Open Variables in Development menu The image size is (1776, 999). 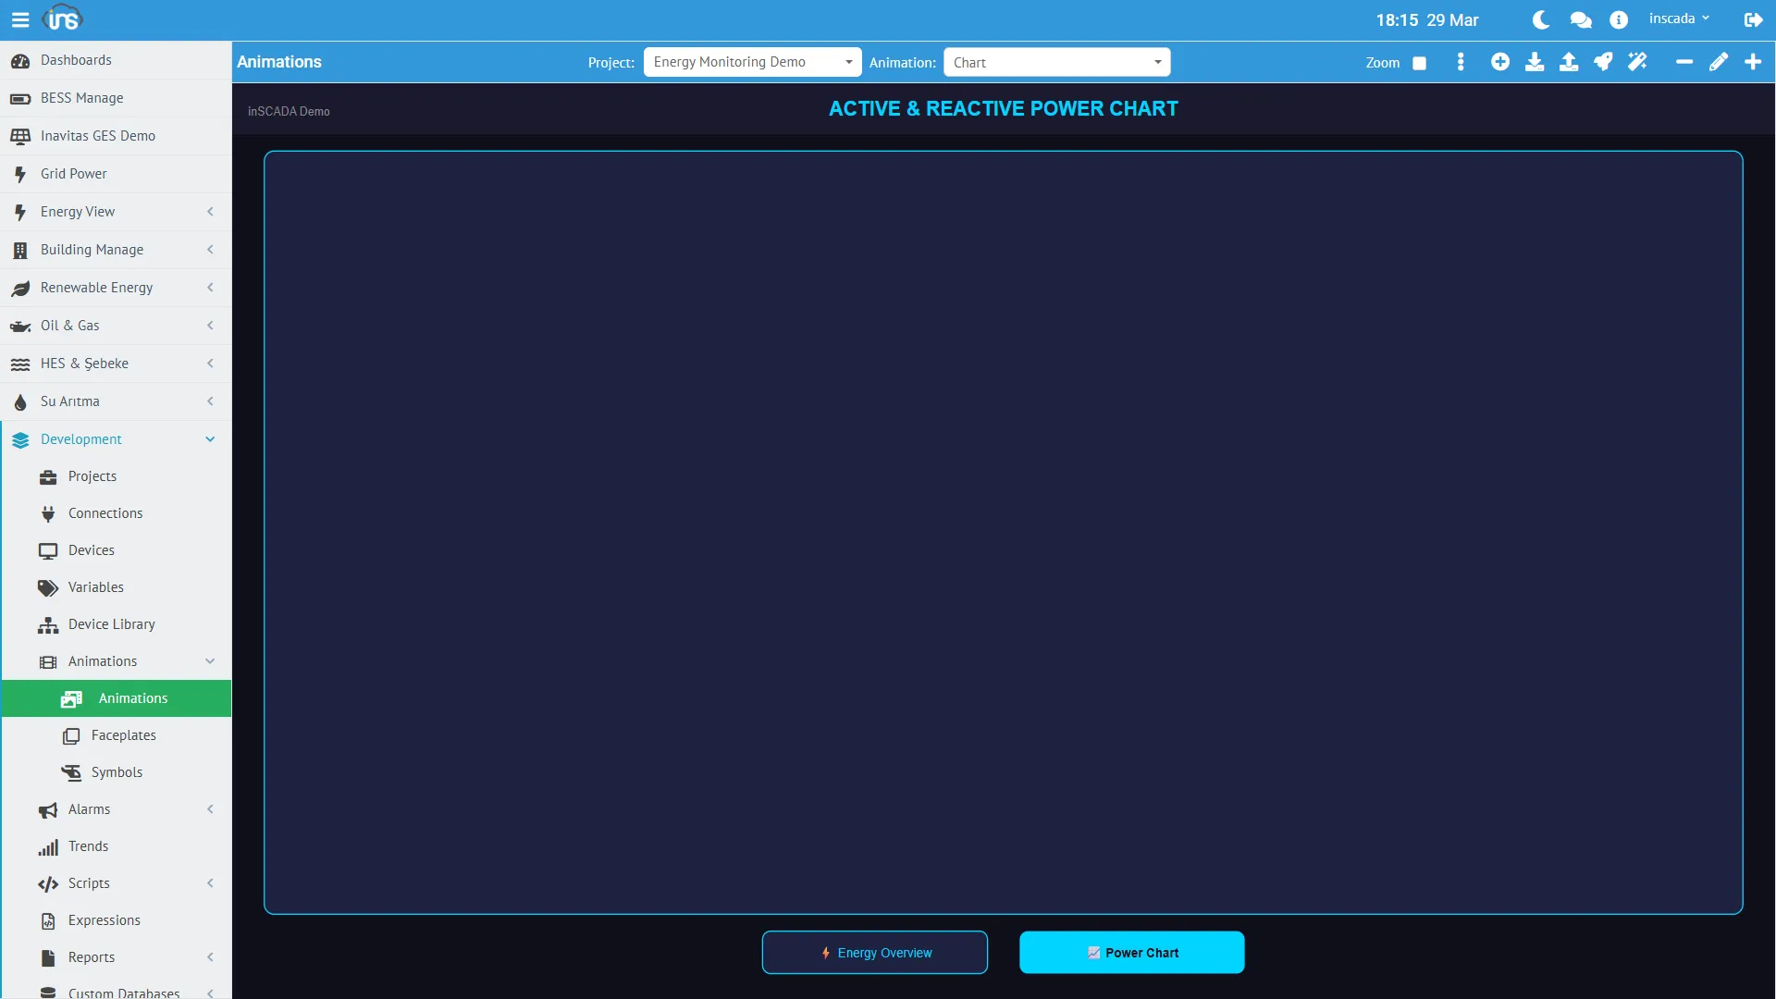pyautogui.click(x=95, y=587)
